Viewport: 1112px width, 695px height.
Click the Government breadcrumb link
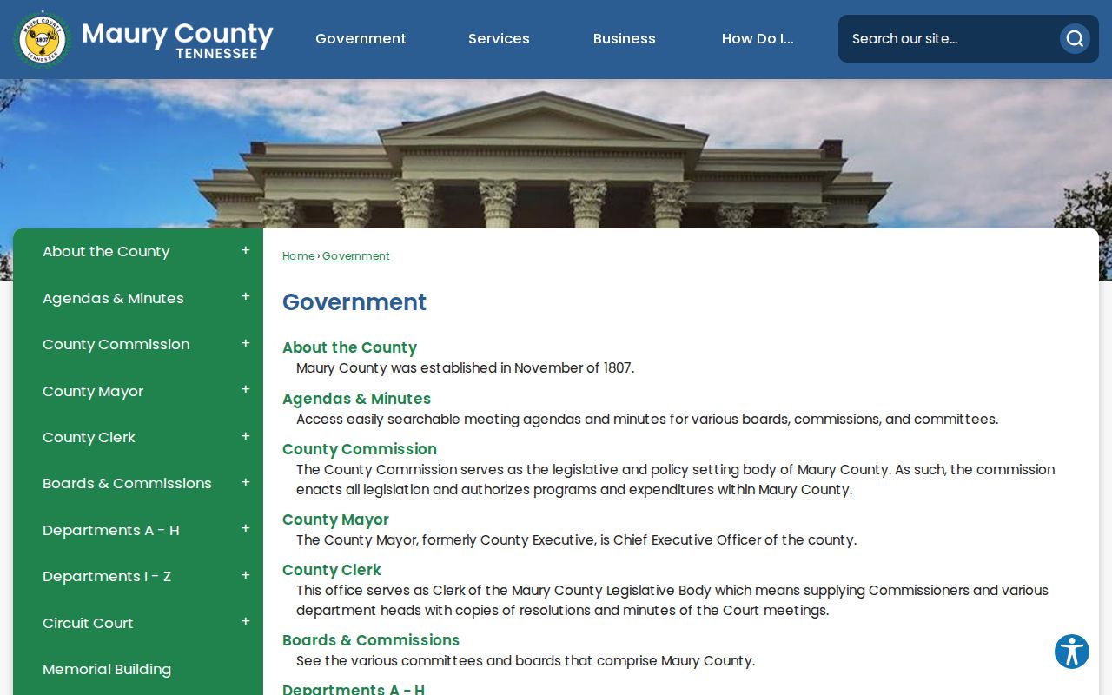click(x=356, y=255)
